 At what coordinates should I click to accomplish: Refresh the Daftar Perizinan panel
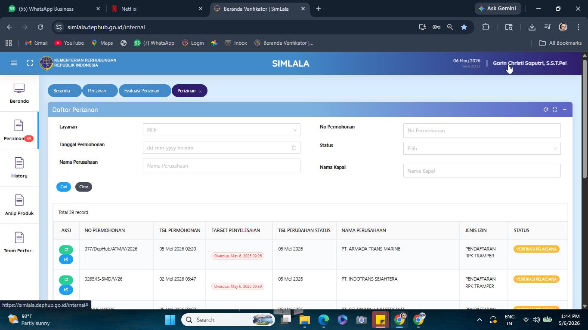tap(545, 110)
